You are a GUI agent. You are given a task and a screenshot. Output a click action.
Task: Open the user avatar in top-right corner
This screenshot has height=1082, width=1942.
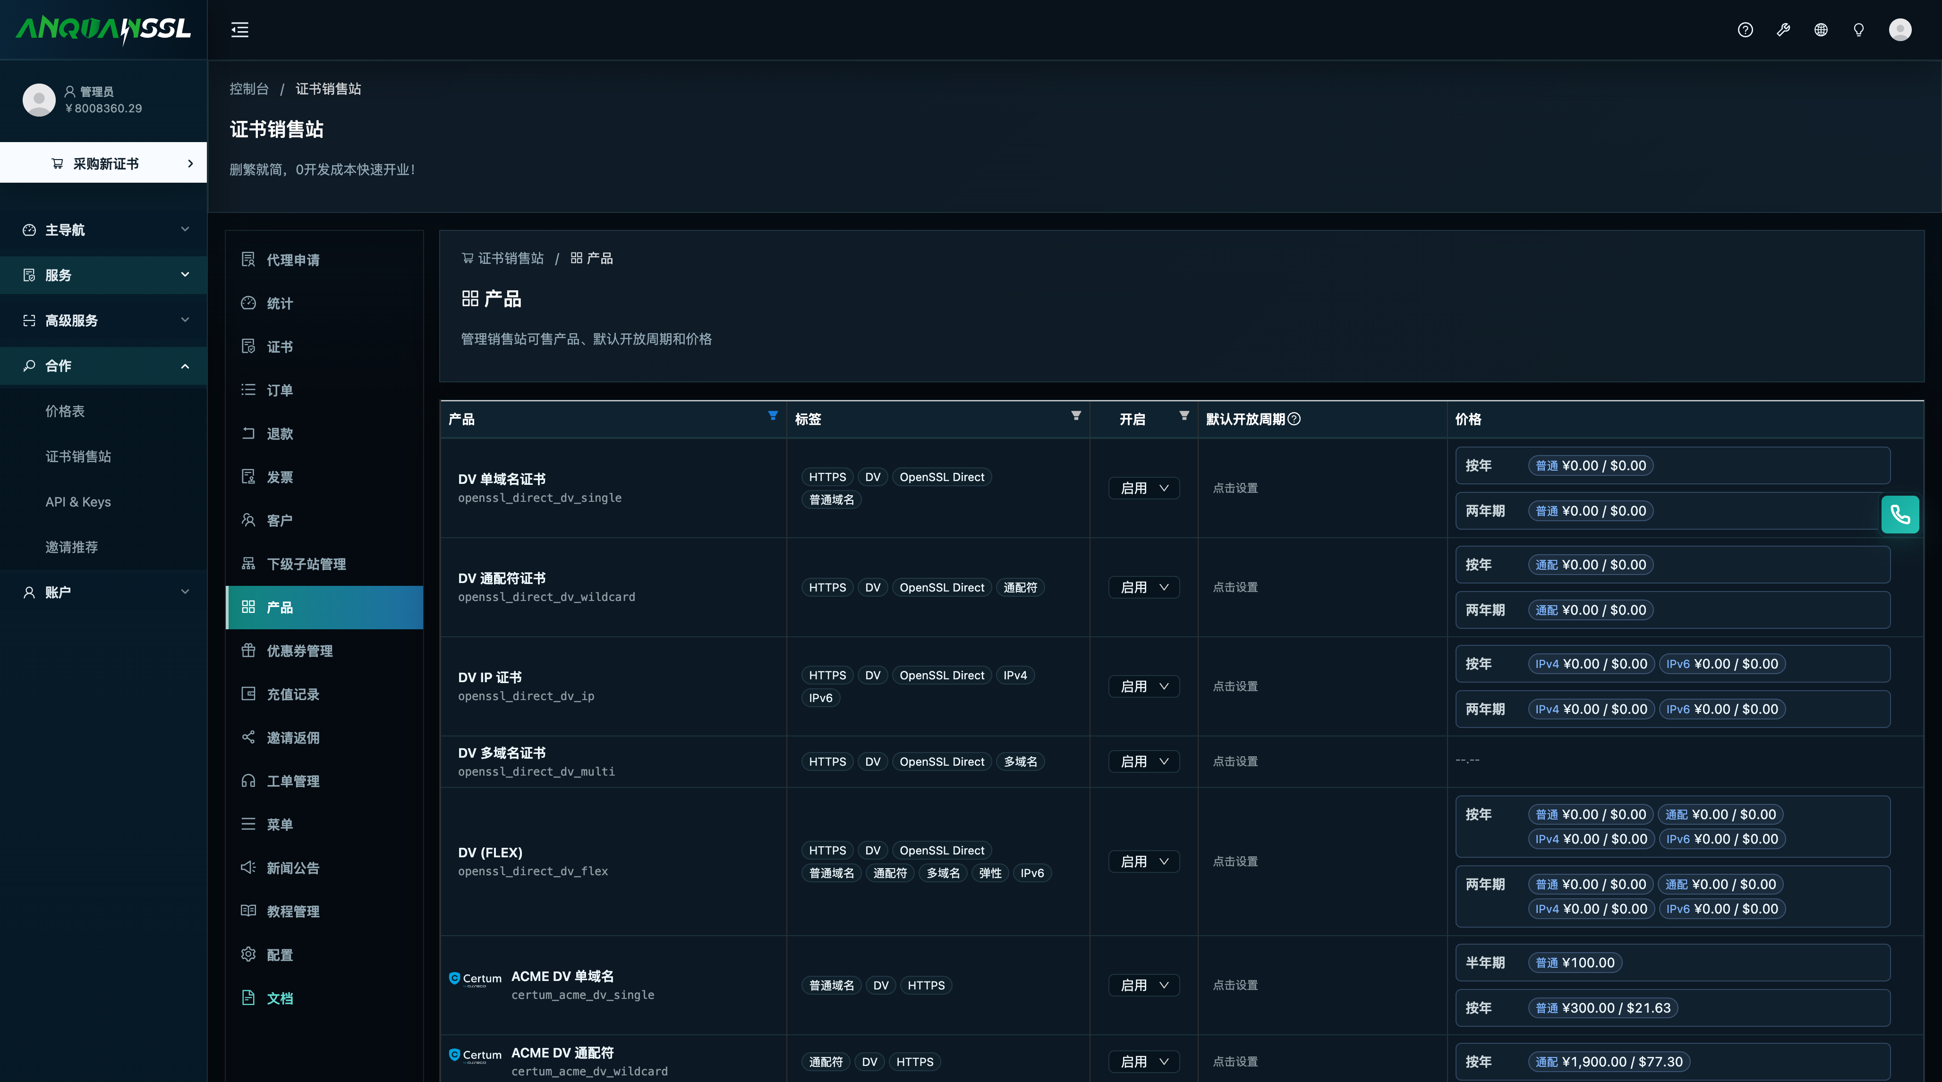coord(1900,30)
